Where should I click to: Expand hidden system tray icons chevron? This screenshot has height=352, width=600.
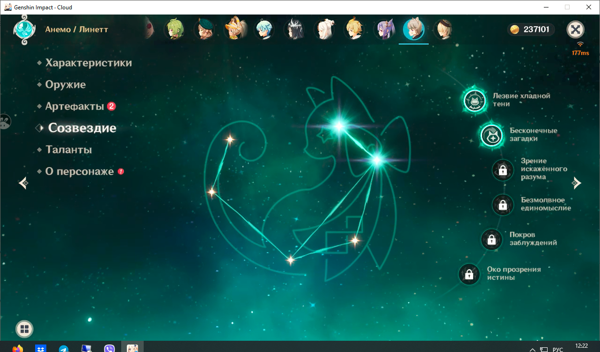click(x=533, y=349)
